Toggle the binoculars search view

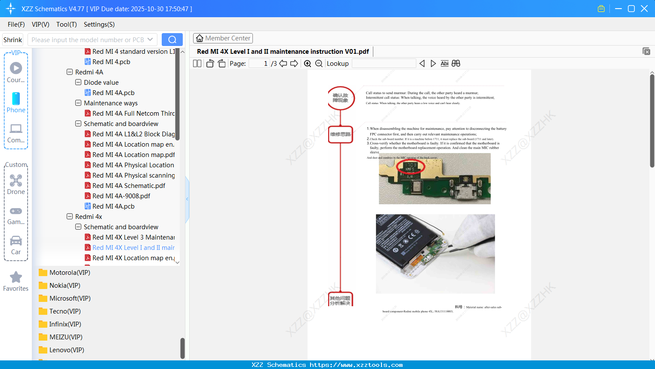tap(455, 63)
